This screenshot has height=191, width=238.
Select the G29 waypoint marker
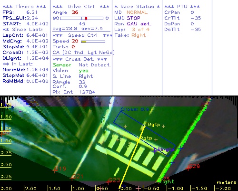188,168
